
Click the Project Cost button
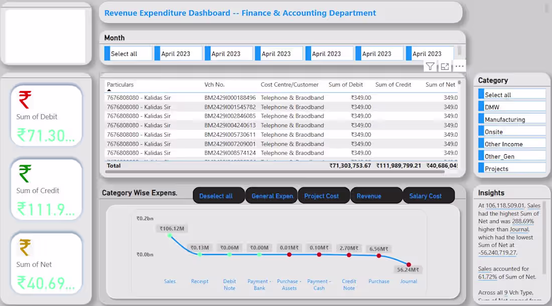pos(324,195)
